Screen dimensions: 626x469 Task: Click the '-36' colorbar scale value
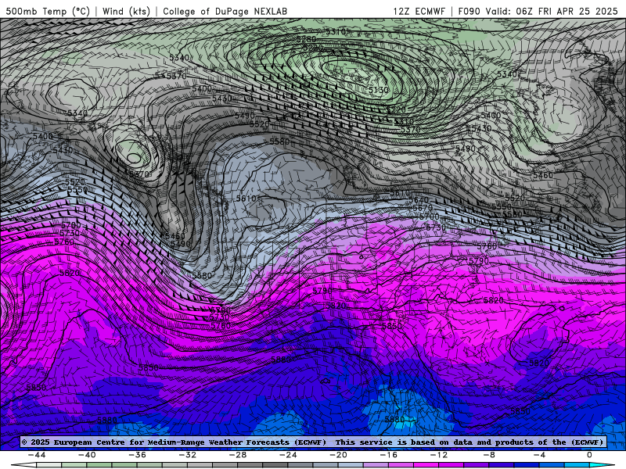pyautogui.click(x=138, y=455)
